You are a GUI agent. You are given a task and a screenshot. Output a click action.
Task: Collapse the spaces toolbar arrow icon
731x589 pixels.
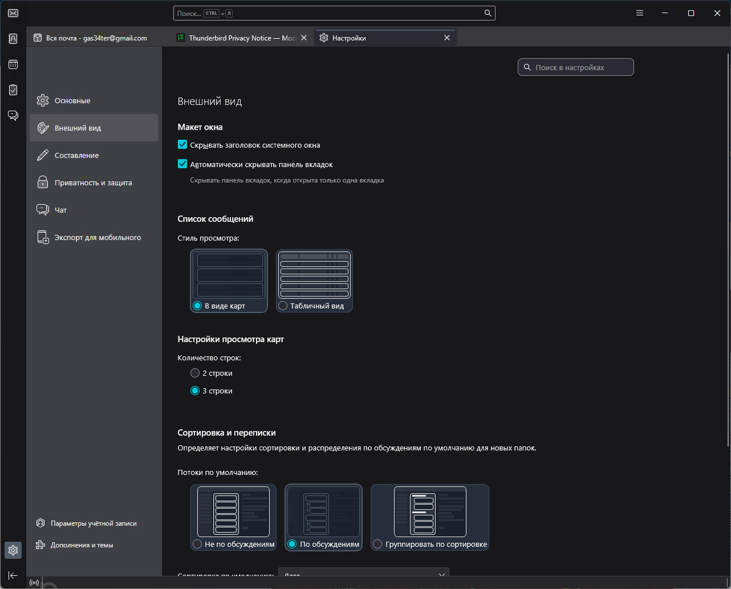(13, 575)
